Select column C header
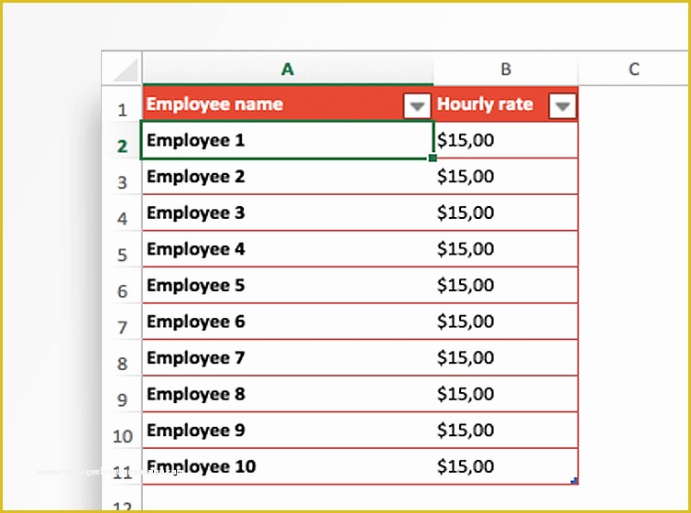Screen dimensions: 691x513 [633, 69]
